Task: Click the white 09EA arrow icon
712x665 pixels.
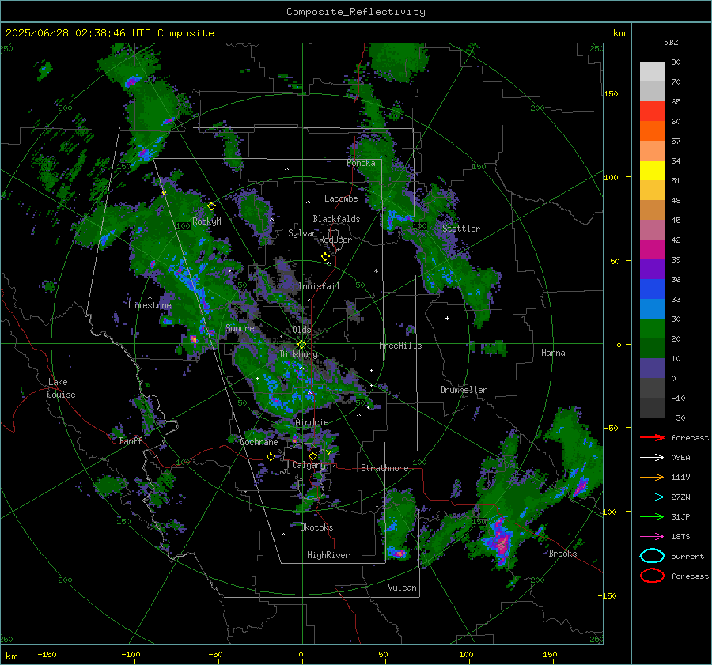Action: tap(652, 458)
